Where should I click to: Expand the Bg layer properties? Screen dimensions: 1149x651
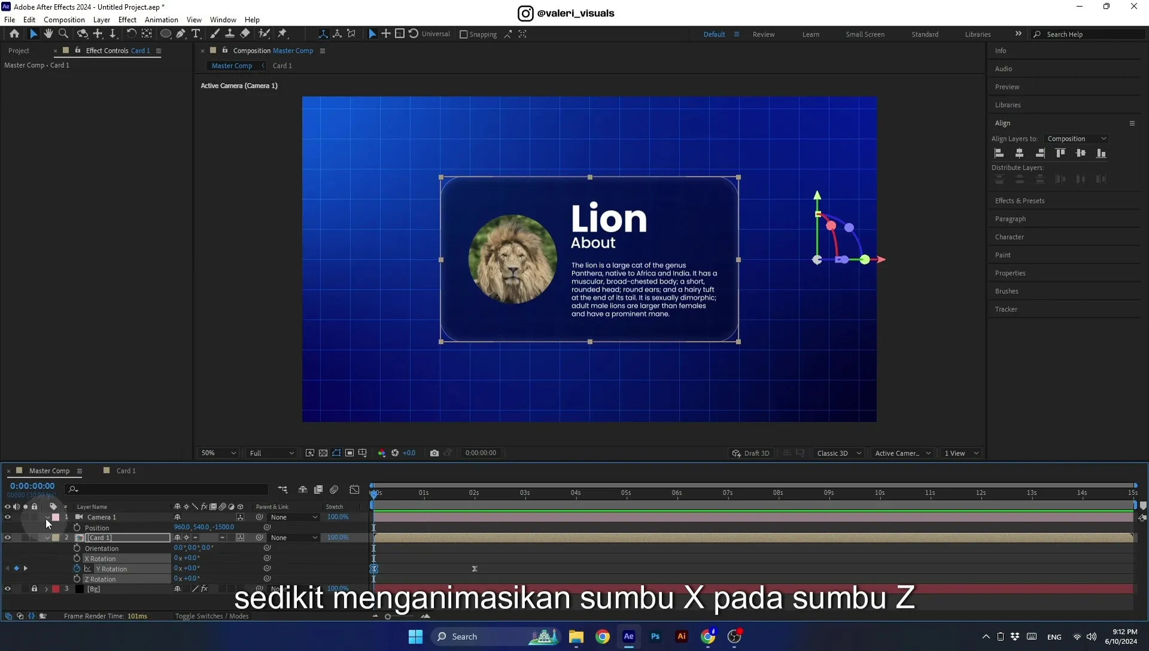tap(46, 589)
